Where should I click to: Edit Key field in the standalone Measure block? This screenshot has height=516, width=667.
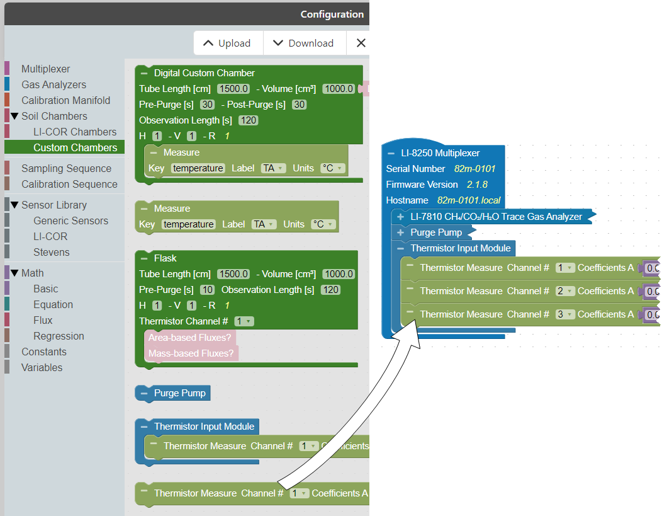(x=188, y=224)
